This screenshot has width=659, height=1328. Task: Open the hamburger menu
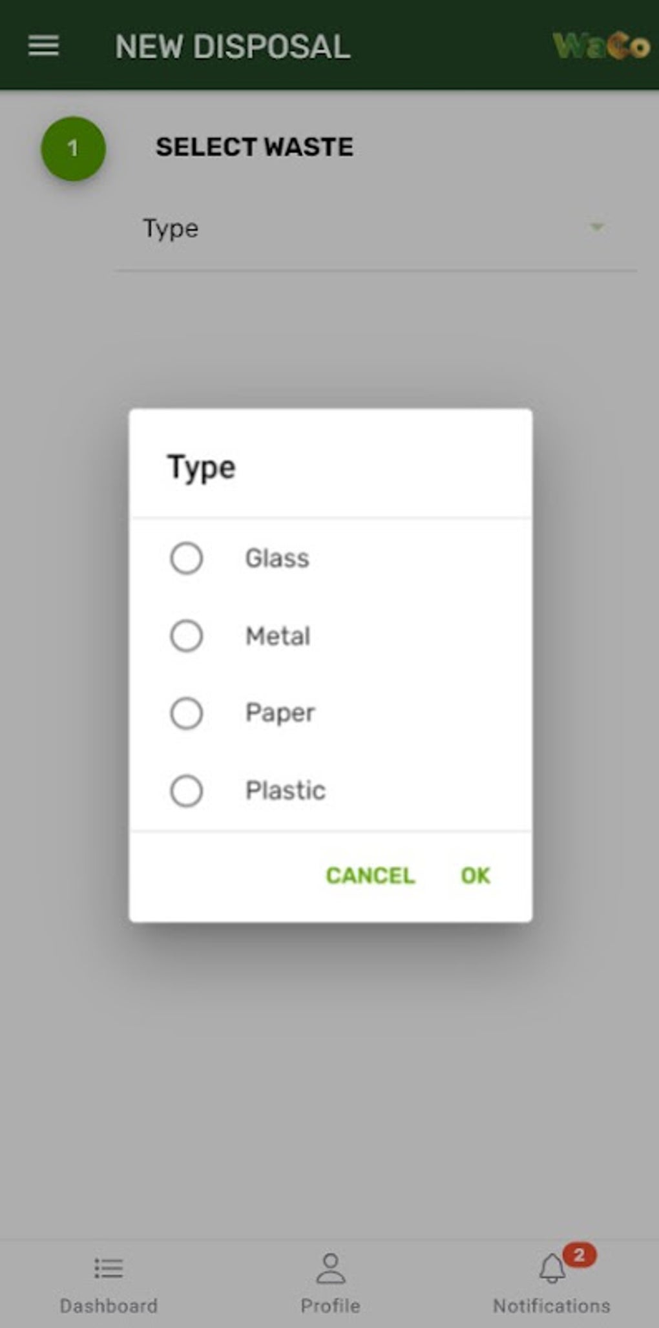[43, 46]
